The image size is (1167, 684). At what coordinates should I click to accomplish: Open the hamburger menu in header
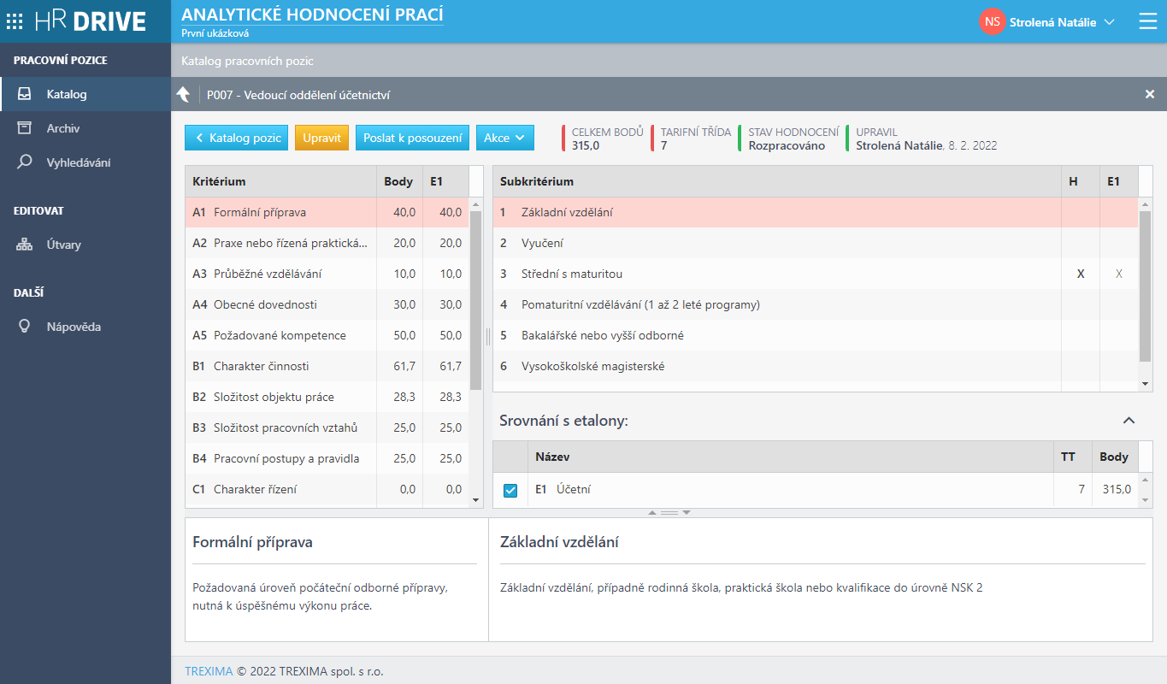1147,21
